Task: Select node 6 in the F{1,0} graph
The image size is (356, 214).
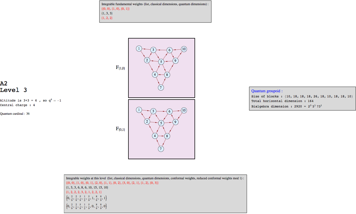Action: 170,50
